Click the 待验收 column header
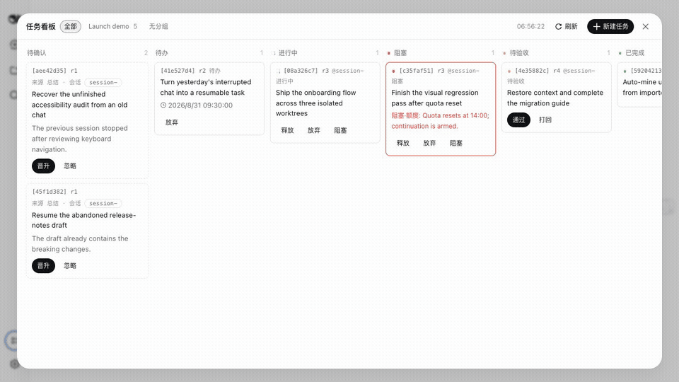Viewport: 679px width, 382px height. click(x=518, y=53)
